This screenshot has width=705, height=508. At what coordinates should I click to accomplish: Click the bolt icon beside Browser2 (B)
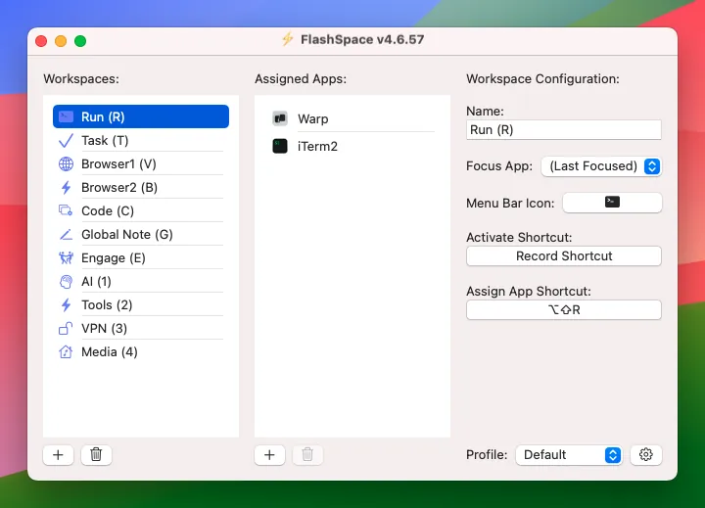(66, 188)
